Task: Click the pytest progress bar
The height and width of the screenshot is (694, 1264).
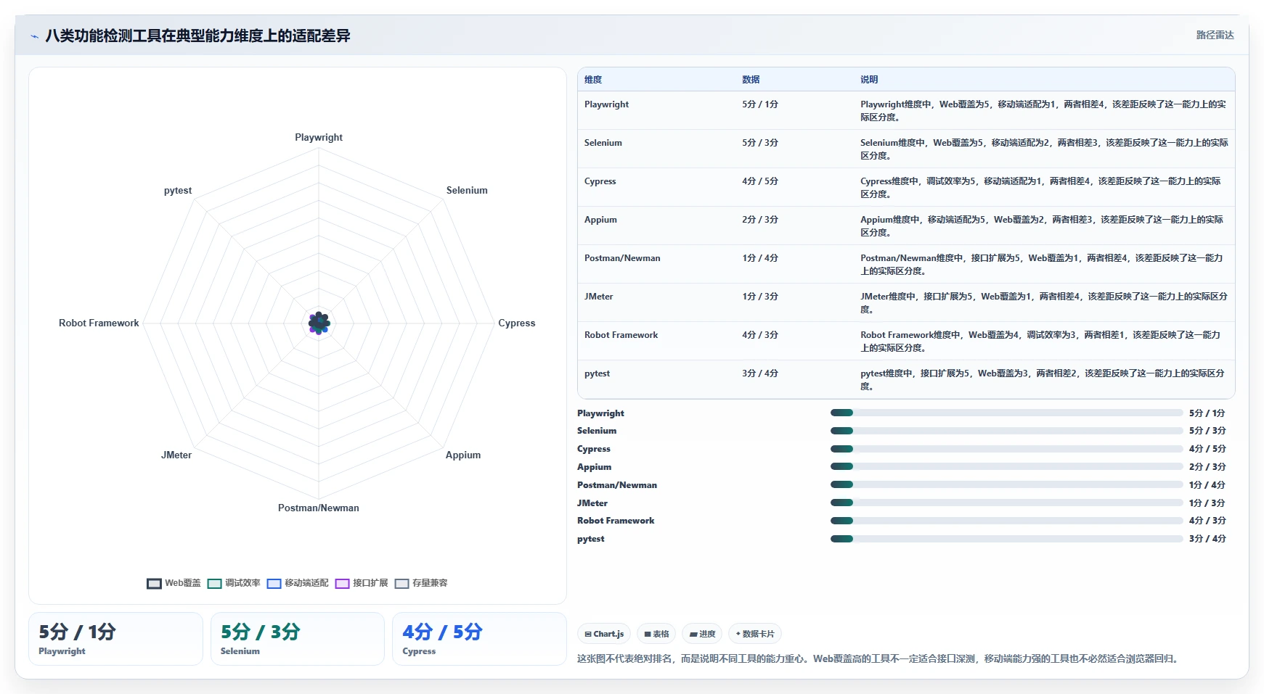Action: click(1007, 539)
